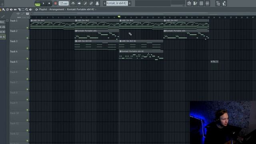
Task: Mute Track 2 with its green LED
Action: click(x=27, y=38)
